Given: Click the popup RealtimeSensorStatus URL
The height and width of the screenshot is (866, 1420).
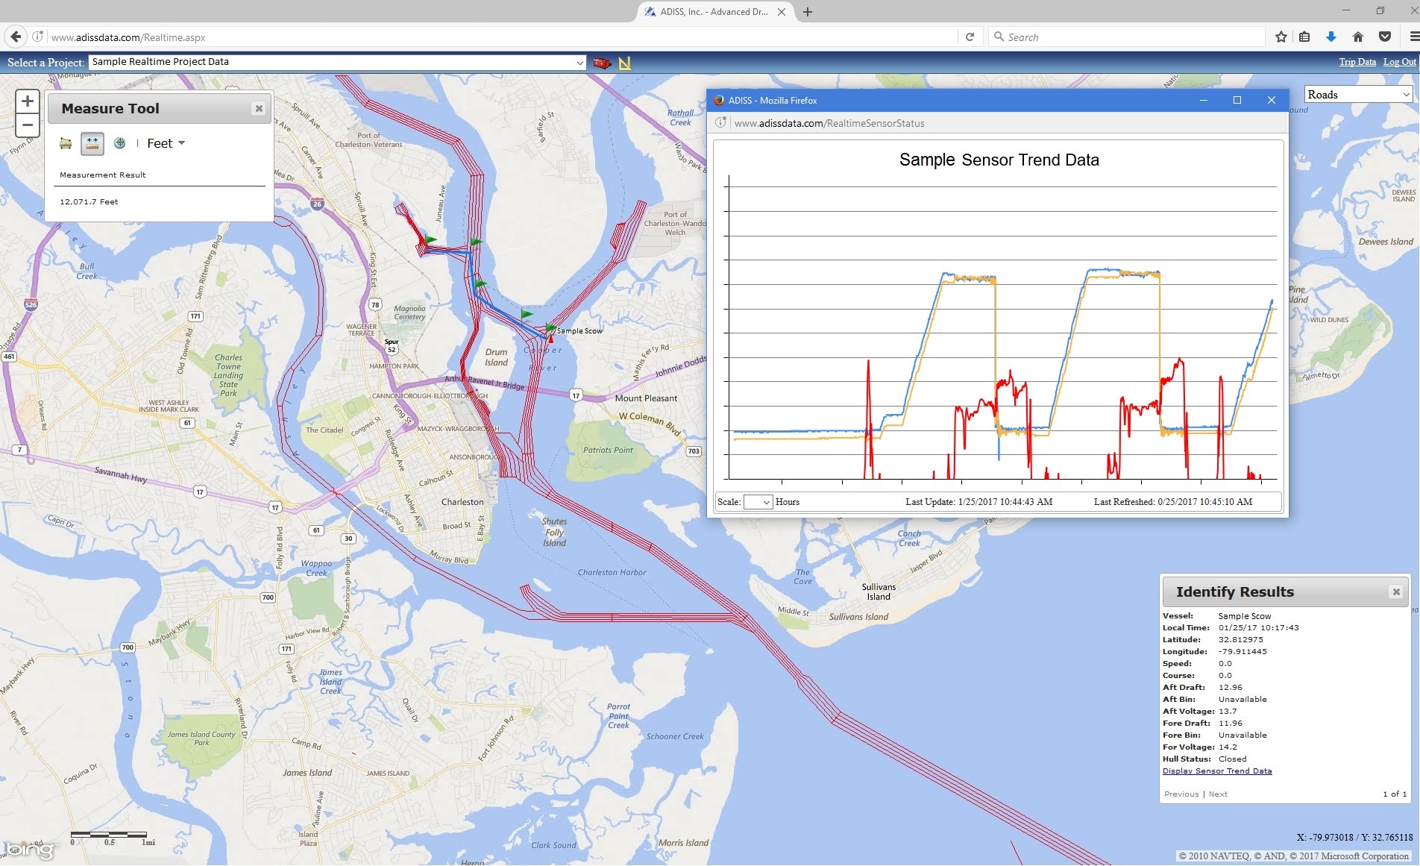Looking at the screenshot, I should [829, 123].
